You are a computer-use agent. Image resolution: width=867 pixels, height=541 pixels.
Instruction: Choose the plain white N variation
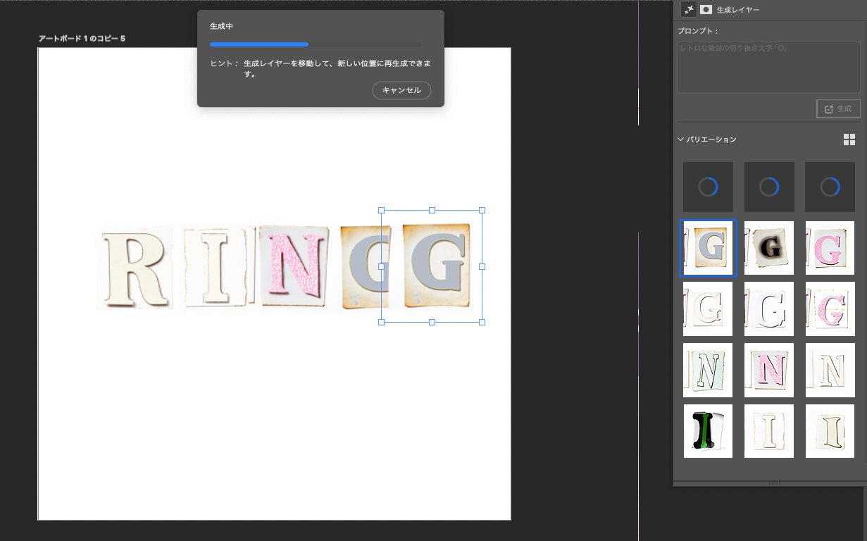tap(830, 370)
